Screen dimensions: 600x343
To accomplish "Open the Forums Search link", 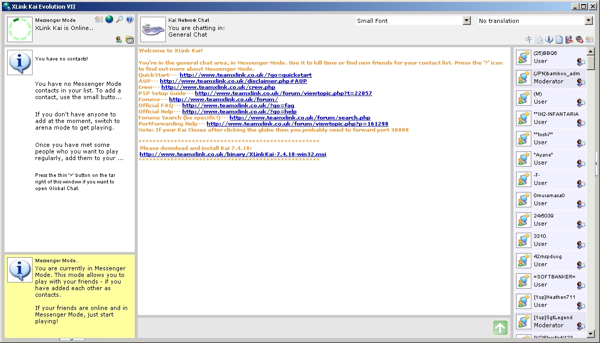I will (300, 118).
